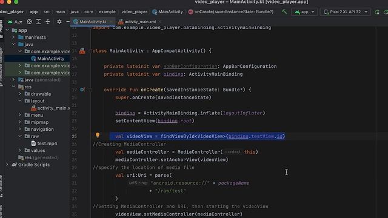The height and width of the screenshot is (218, 388).
Task: Click the Expand All icon in project panel
Action: point(38,22)
